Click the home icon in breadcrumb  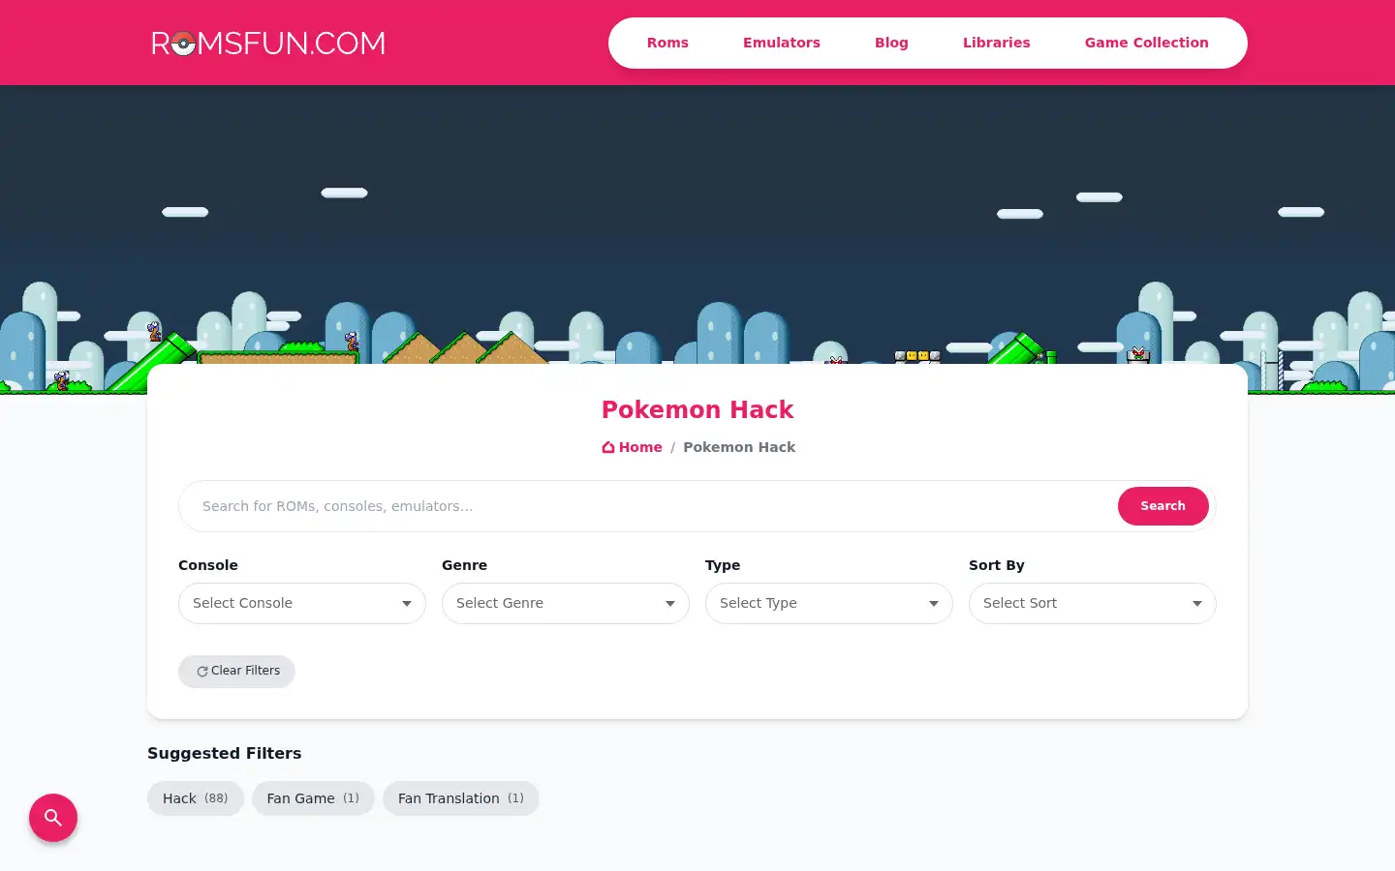click(x=608, y=447)
